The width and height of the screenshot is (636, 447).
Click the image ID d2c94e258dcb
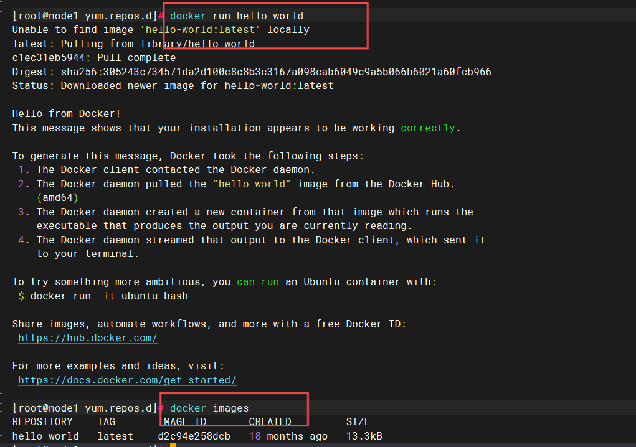(x=194, y=436)
